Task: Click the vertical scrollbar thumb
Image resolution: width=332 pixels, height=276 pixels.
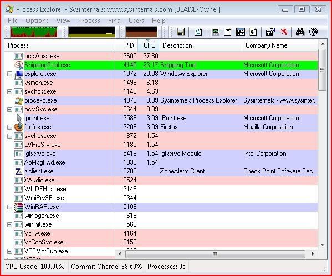Action: pyautogui.click(x=322, y=70)
